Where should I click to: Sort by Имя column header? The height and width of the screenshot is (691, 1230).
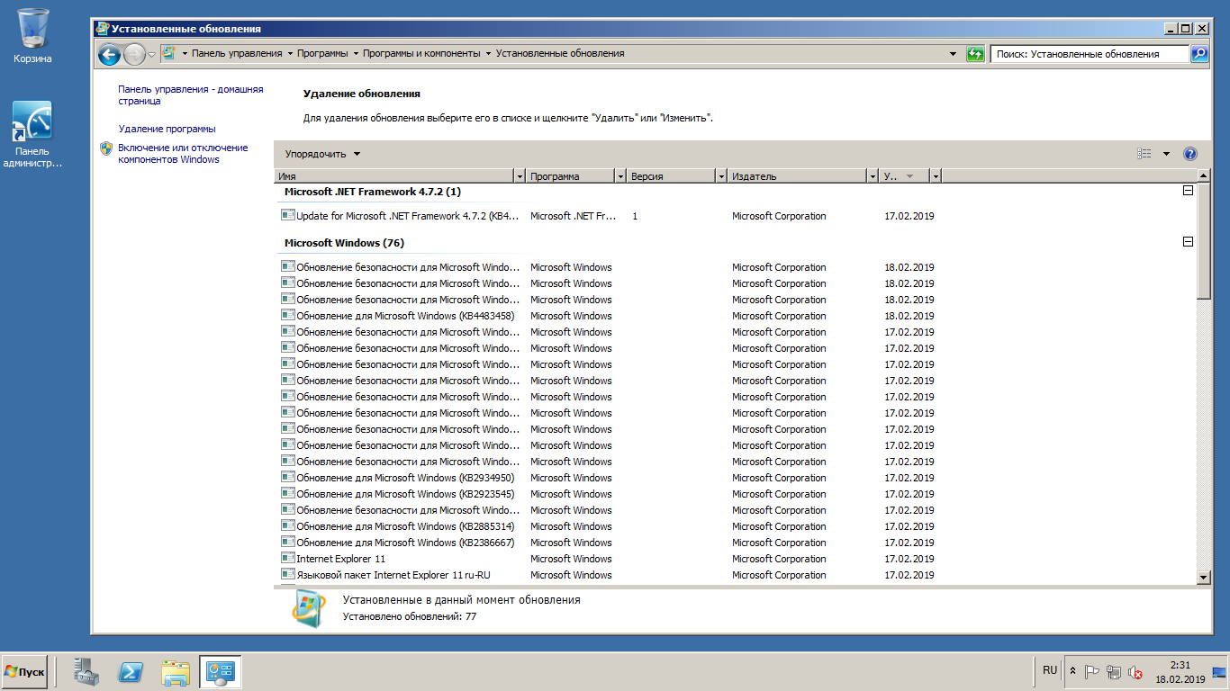(x=394, y=176)
